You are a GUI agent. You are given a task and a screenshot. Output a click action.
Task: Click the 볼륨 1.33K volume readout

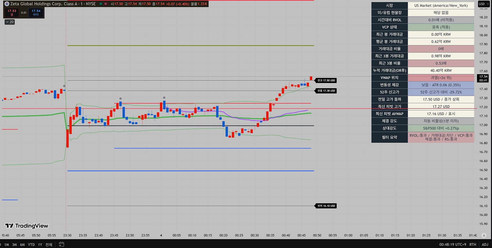(199, 4)
